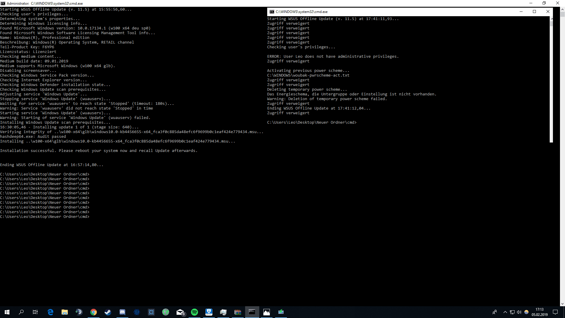Click scrollbar down arrow in Administrator window
This screenshot has height=318, width=565.
coord(562,304)
